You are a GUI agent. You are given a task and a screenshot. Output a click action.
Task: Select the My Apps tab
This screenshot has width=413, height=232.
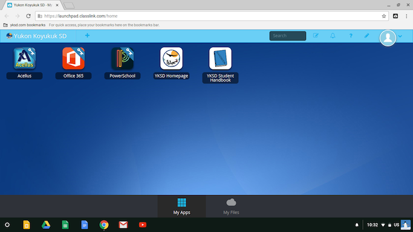182,207
